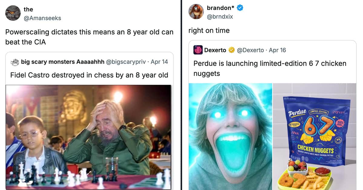Click brandon's profile avatar

[196, 12]
